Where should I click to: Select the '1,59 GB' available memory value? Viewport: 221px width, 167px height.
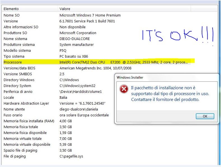66,133
